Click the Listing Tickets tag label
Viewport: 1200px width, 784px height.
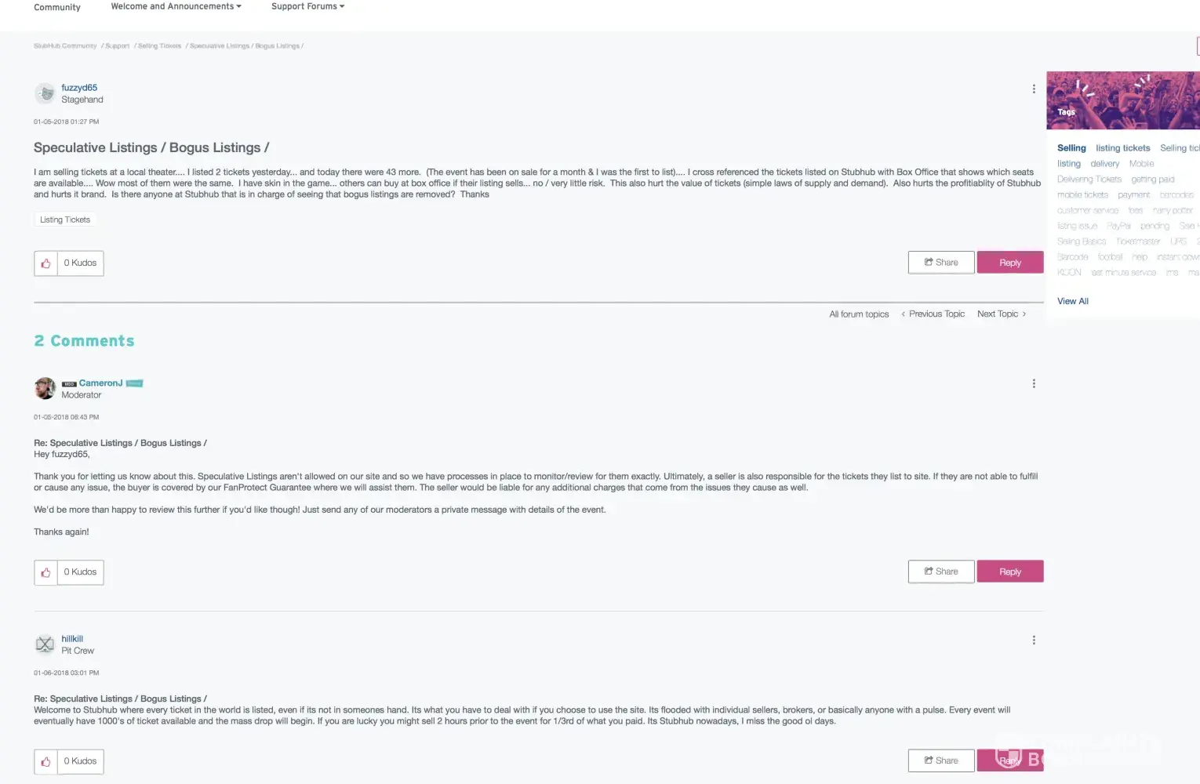tap(65, 220)
